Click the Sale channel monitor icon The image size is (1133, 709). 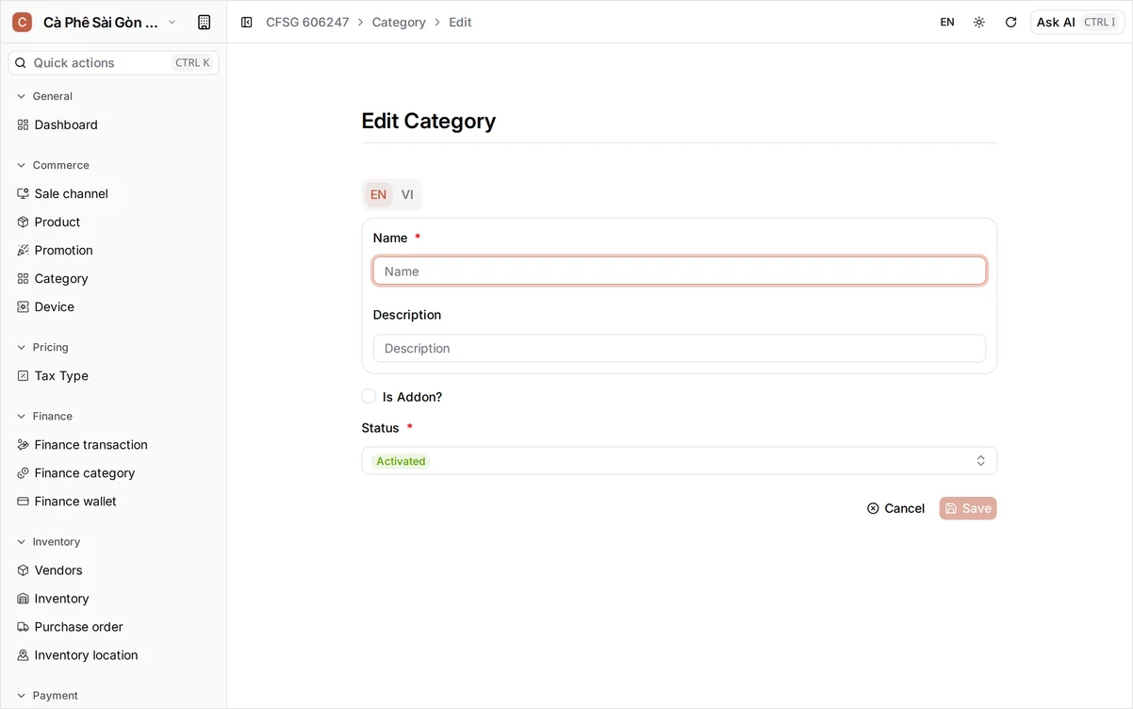[x=24, y=193]
